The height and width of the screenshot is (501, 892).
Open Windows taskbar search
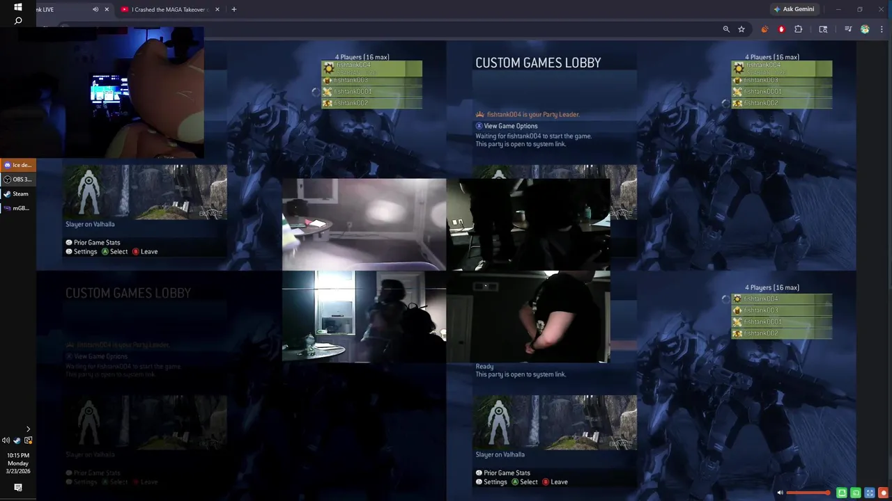pyautogui.click(x=18, y=21)
